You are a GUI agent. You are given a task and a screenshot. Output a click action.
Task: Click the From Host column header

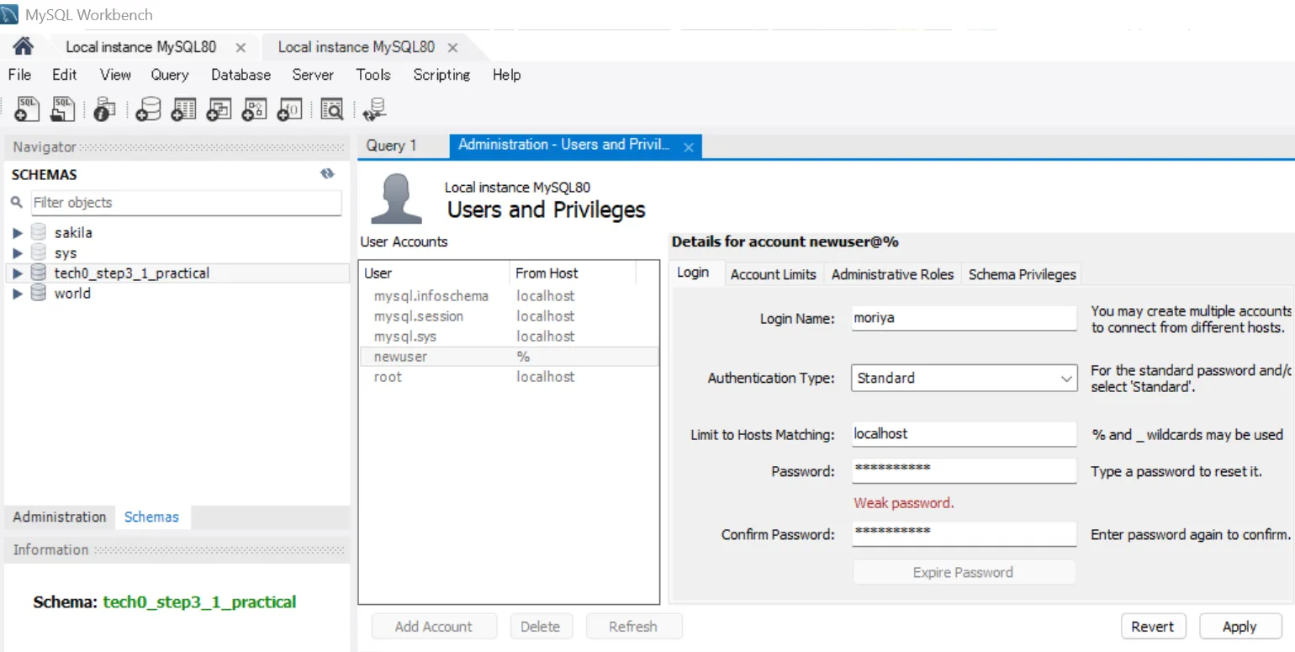573,273
